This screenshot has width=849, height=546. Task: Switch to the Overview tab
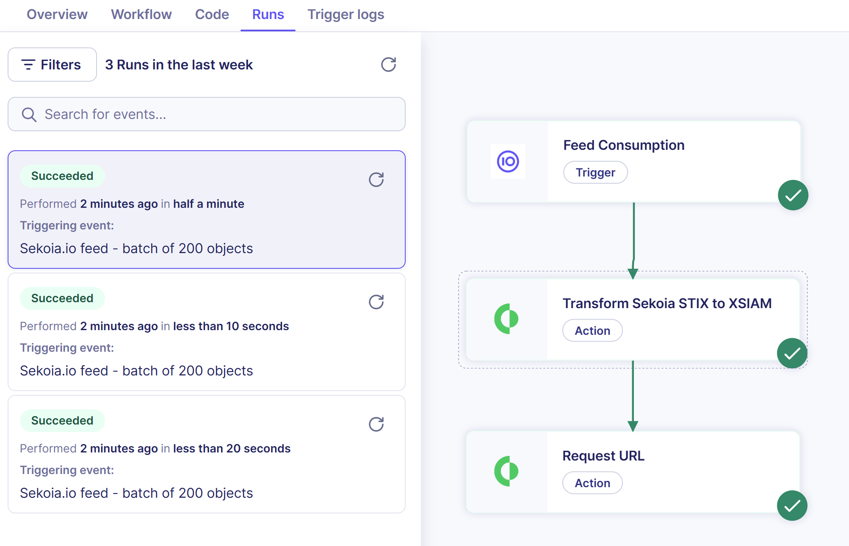click(57, 14)
